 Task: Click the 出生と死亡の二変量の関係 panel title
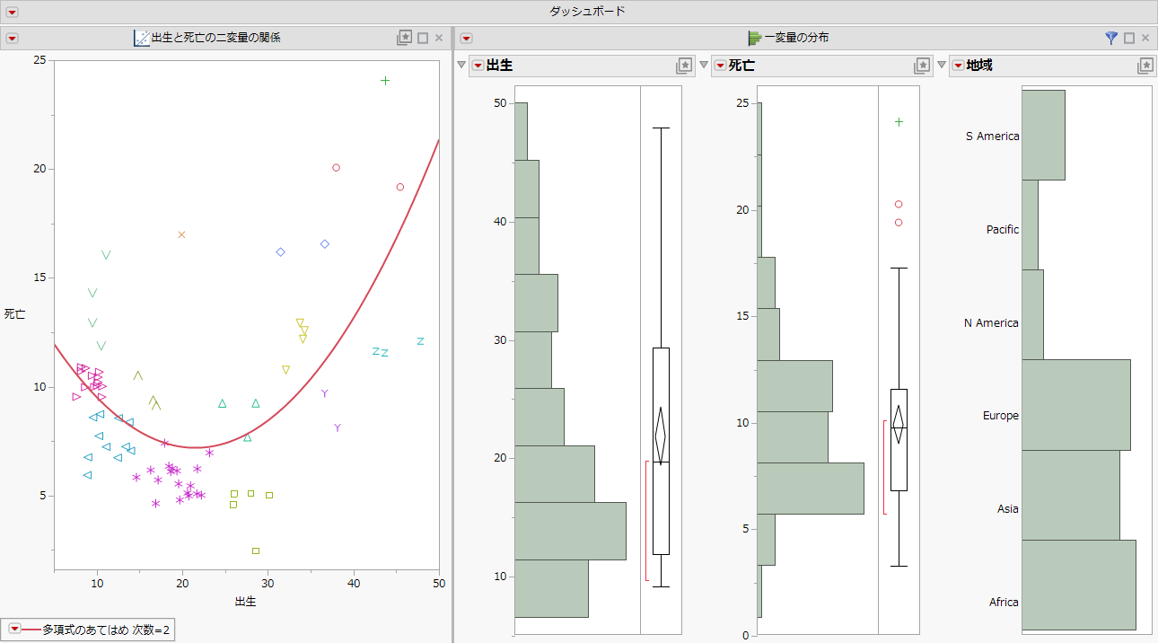tap(216, 38)
